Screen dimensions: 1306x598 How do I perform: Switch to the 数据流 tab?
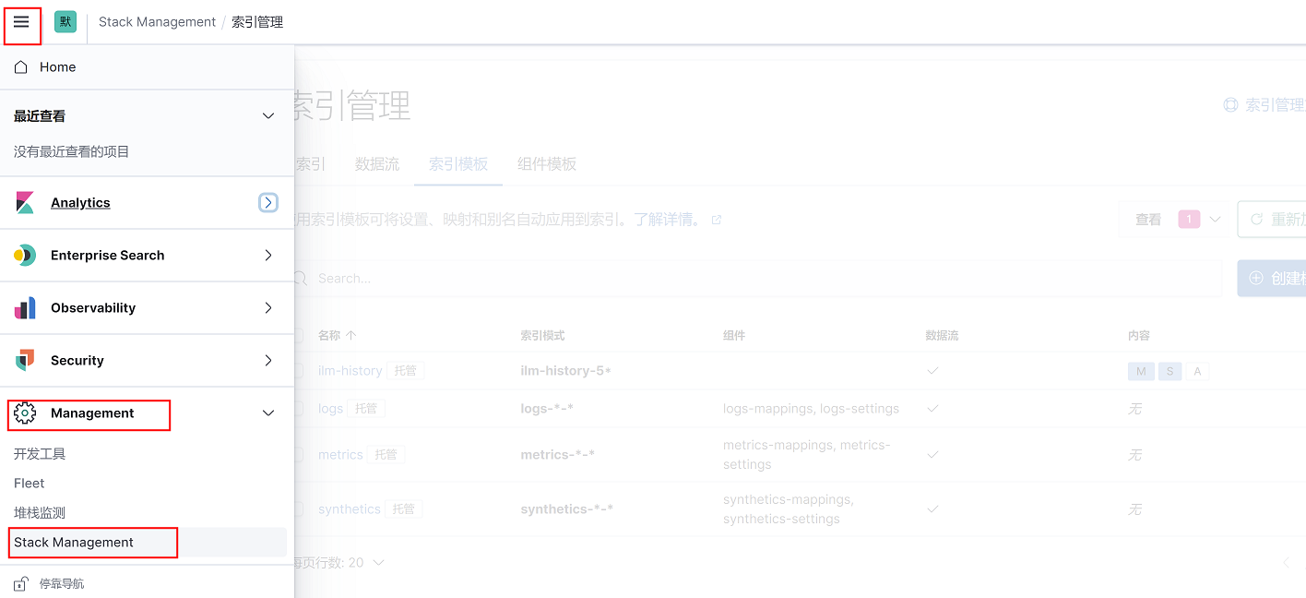pos(376,164)
